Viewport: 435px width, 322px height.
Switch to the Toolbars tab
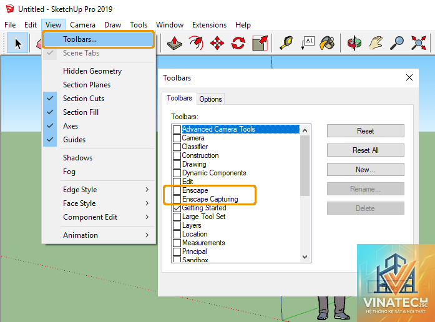(x=179, y=98)
